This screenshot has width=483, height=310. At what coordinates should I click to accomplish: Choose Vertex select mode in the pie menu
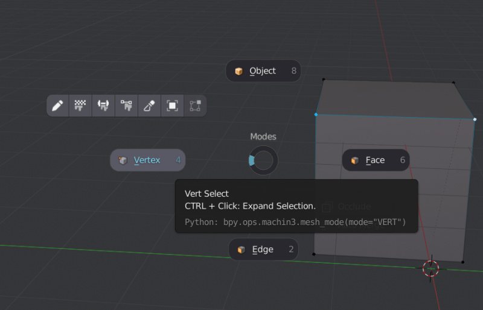click(x=147, y=160)
